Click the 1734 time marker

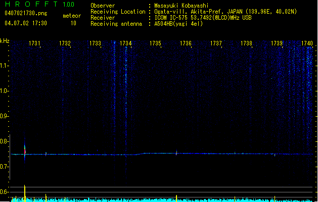(126, 43)
